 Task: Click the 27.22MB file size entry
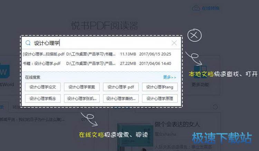[128, 64]
